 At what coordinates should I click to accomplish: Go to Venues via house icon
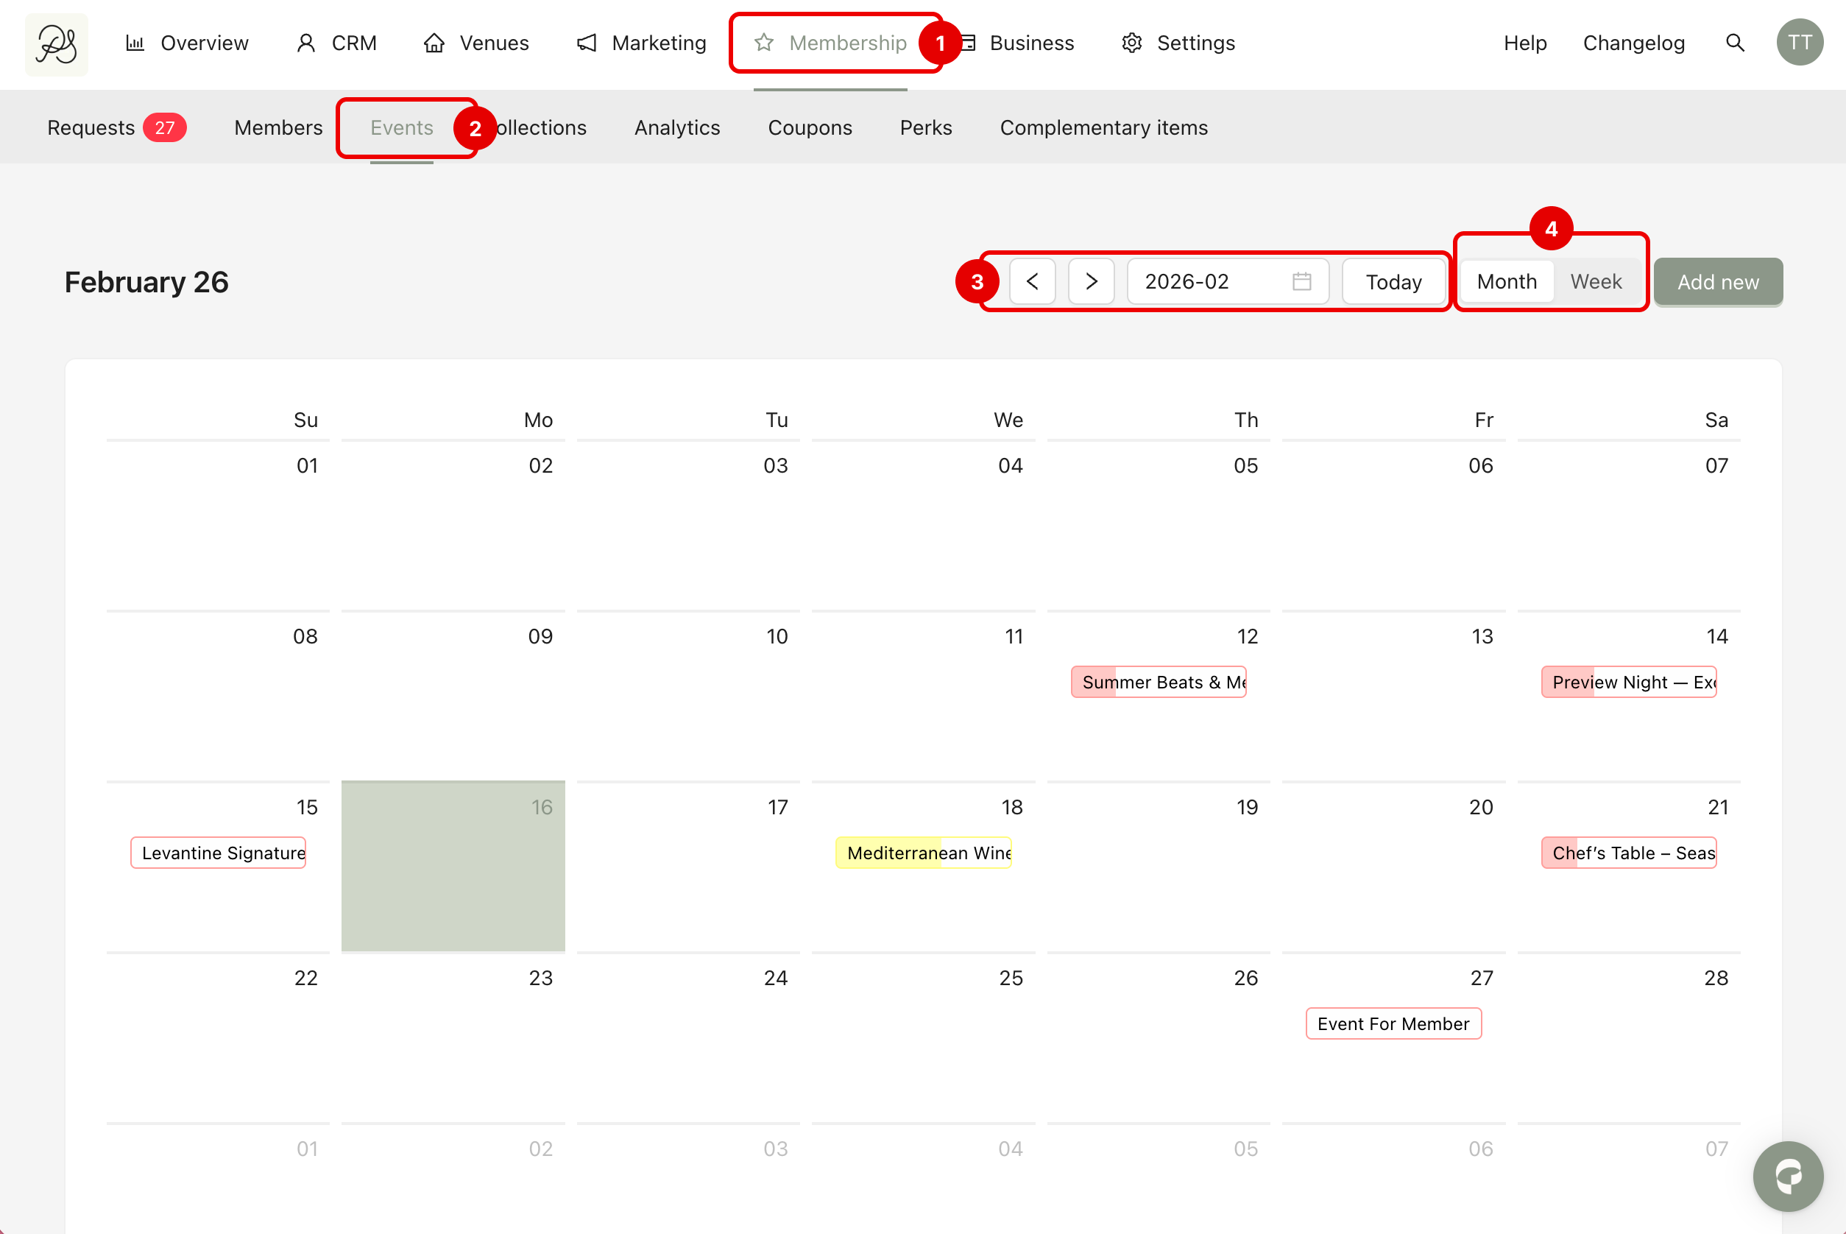coord(434,43)
